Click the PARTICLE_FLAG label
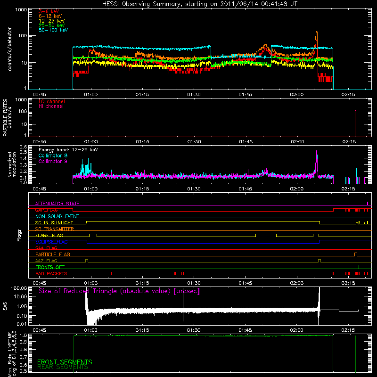The height and width of the screenshot is (377, 377). [53, 254]
